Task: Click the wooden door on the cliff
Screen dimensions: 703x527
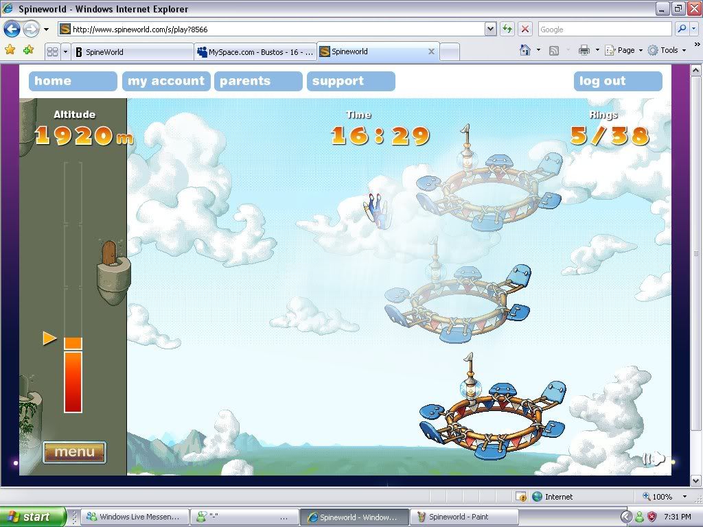Action: (109, 253)
